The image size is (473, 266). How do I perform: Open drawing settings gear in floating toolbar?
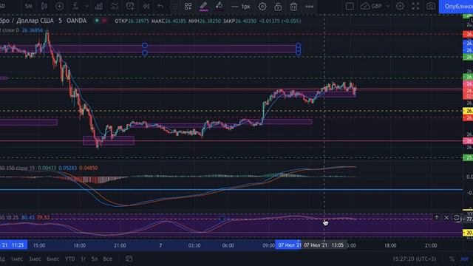262,7
